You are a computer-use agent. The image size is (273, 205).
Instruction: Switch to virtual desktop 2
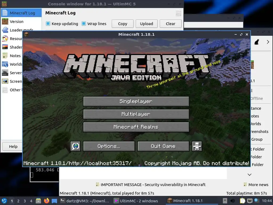pos(18,201)
